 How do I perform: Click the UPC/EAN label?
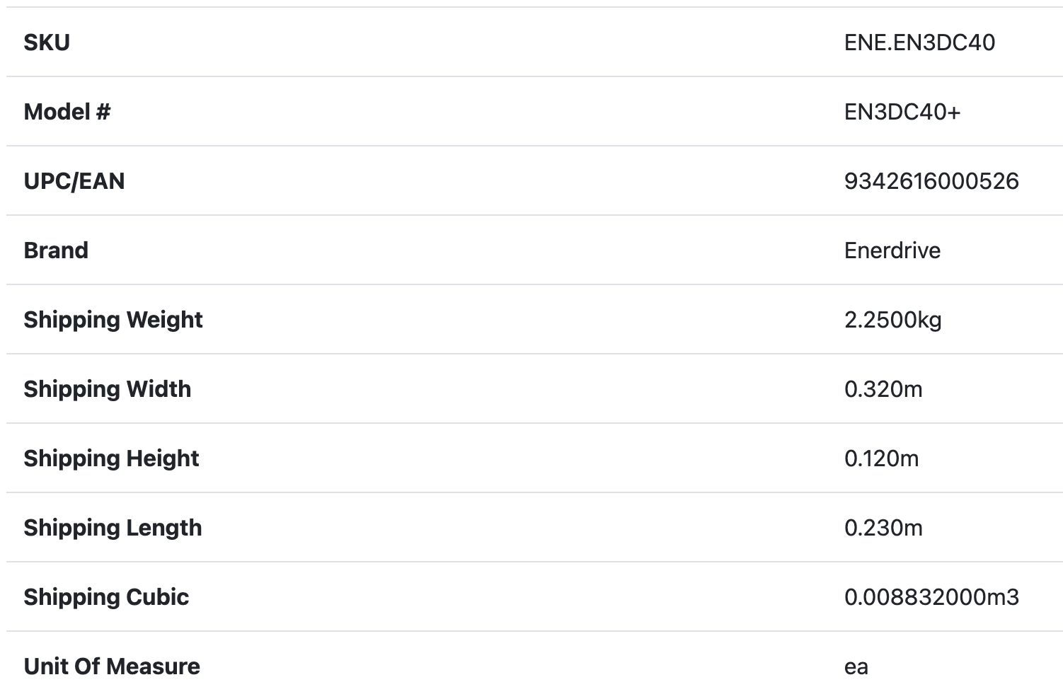pyautogui.click(x=74, y=181)
